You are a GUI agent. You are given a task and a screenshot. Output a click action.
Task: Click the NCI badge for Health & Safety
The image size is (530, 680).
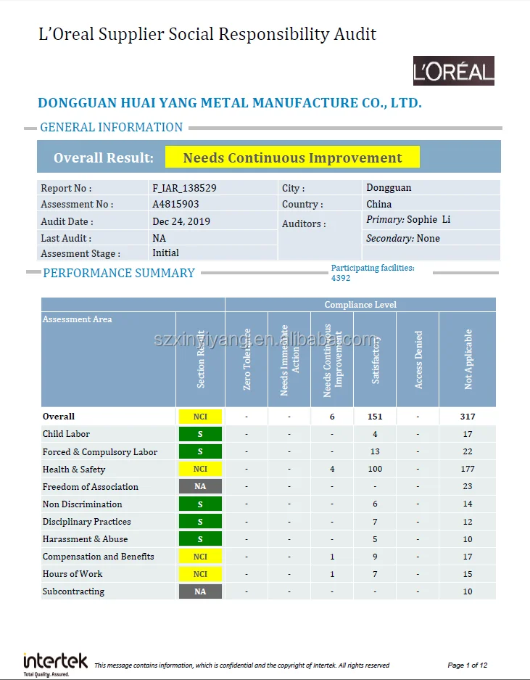[x=200, y=469]
